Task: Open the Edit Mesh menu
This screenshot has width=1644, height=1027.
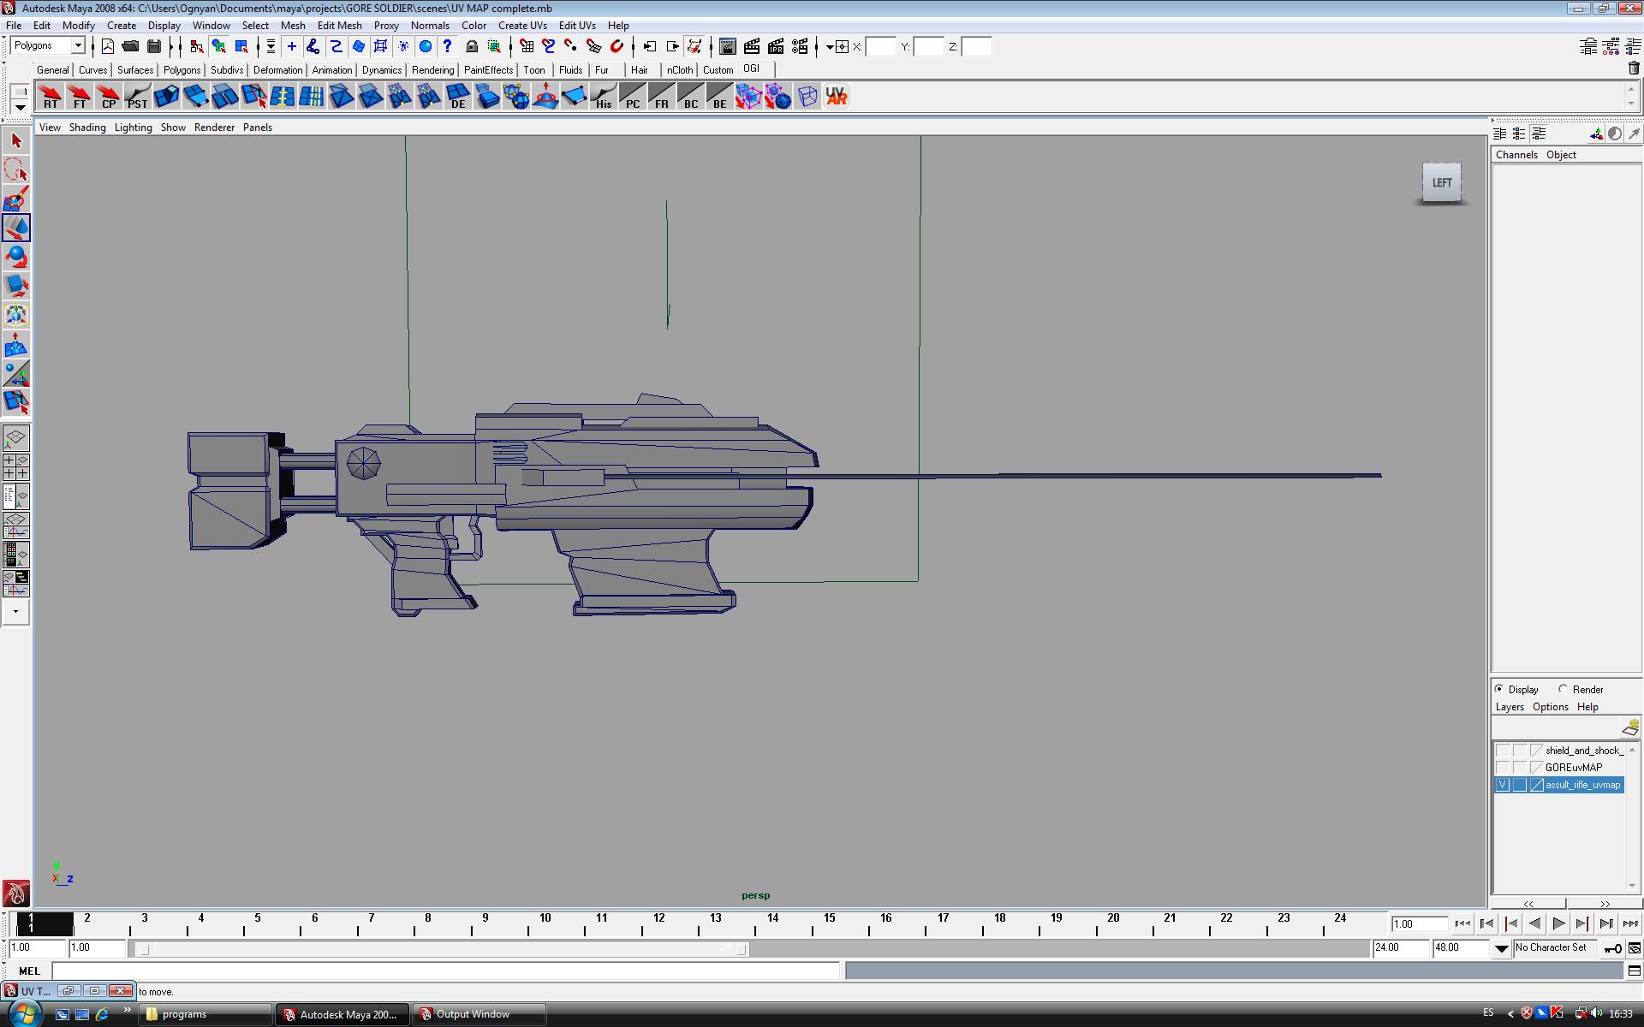Action: pos(339,26)
